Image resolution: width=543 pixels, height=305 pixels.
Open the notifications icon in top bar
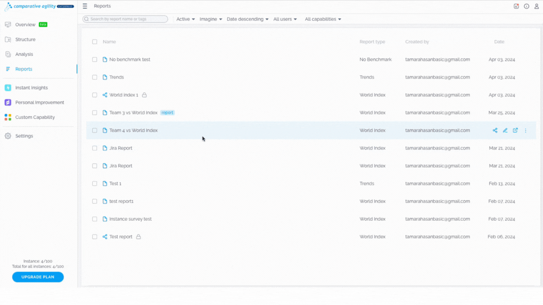[x=516, y=6]
